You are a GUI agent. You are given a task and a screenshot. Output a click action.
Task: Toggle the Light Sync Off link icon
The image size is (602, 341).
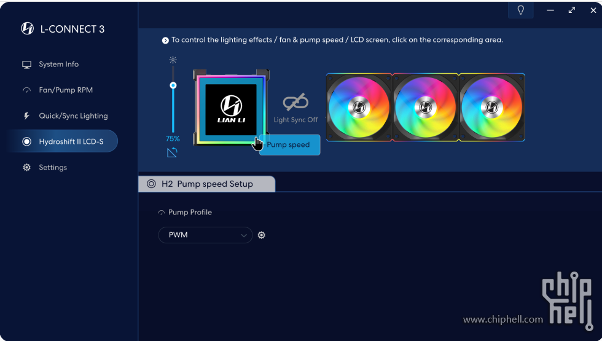[x=295, y=102]
